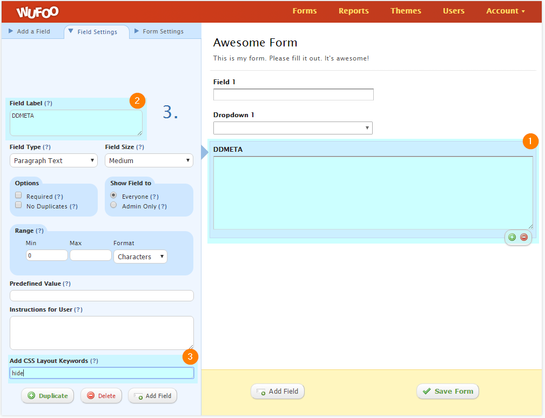Go to Themes in top navigation

[x=406, y=11]
